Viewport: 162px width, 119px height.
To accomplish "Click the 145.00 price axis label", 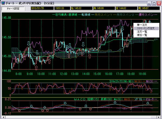I will point(6,56).
